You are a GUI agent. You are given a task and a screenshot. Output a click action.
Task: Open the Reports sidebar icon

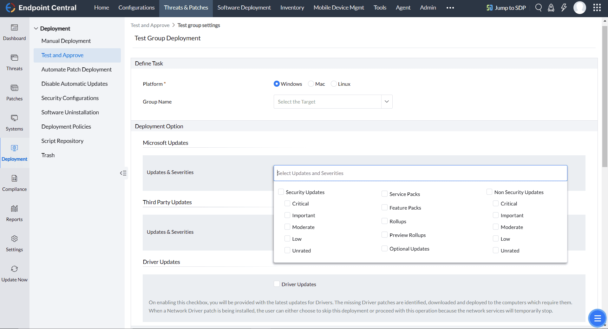[14, 209]
